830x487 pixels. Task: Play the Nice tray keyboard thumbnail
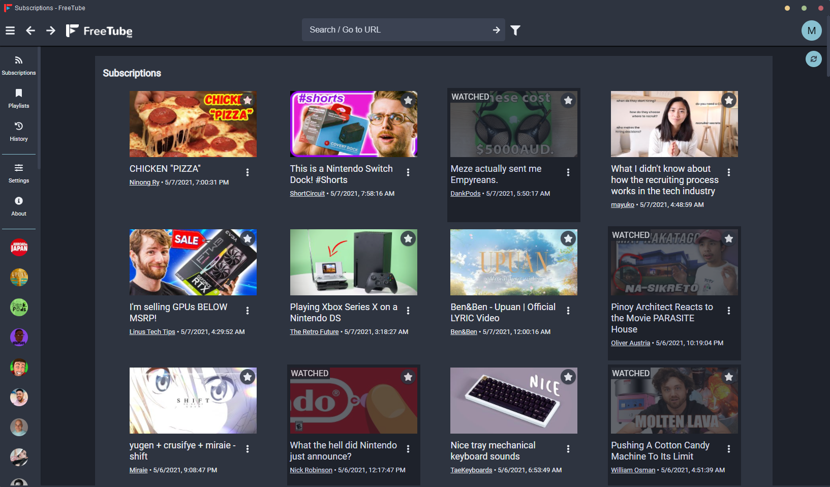pos(514,401)
